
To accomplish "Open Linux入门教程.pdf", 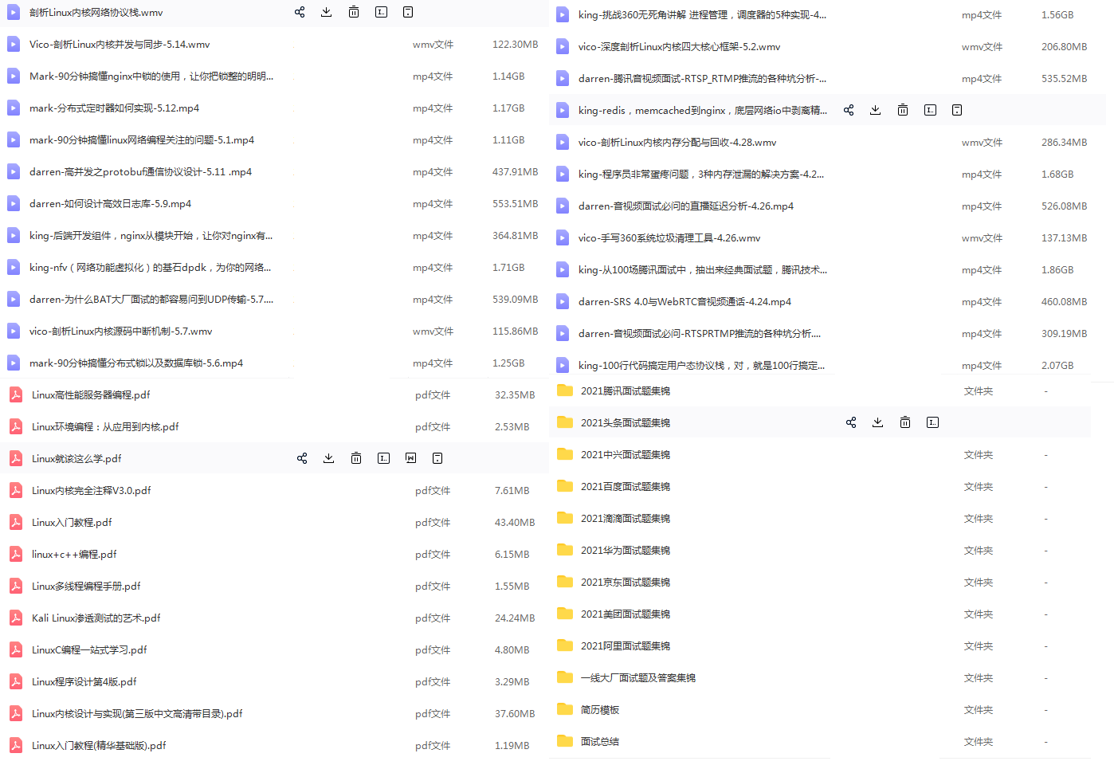I will pos(72,522).
